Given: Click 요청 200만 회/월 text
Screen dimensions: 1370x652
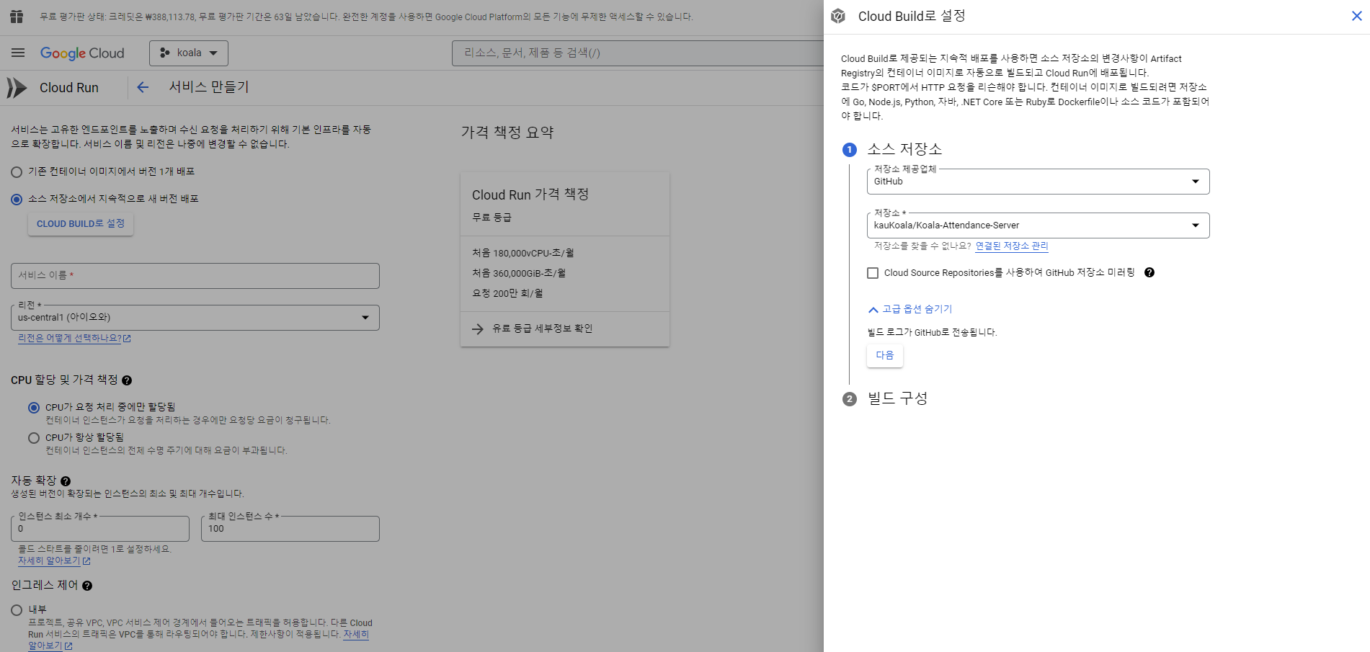Looking at the screenshot, I should pyautogui.click(x=507, y=294).
